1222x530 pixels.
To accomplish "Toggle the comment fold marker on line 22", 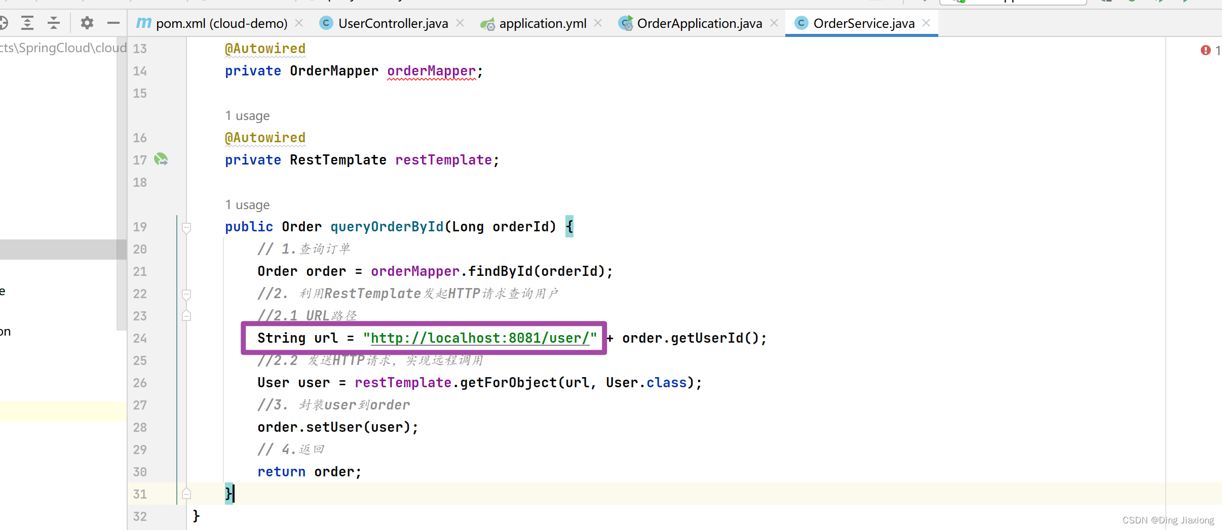I will pos(186,294).
